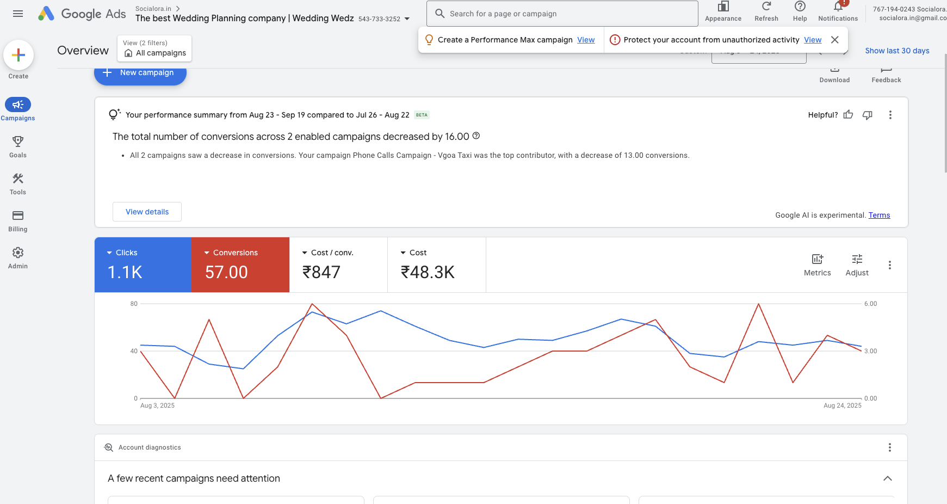Image resolution: width=947 pixels, height=504 pixels.
Task: Open Admin settings from the sidebar
Action: (x=18, y=257)
